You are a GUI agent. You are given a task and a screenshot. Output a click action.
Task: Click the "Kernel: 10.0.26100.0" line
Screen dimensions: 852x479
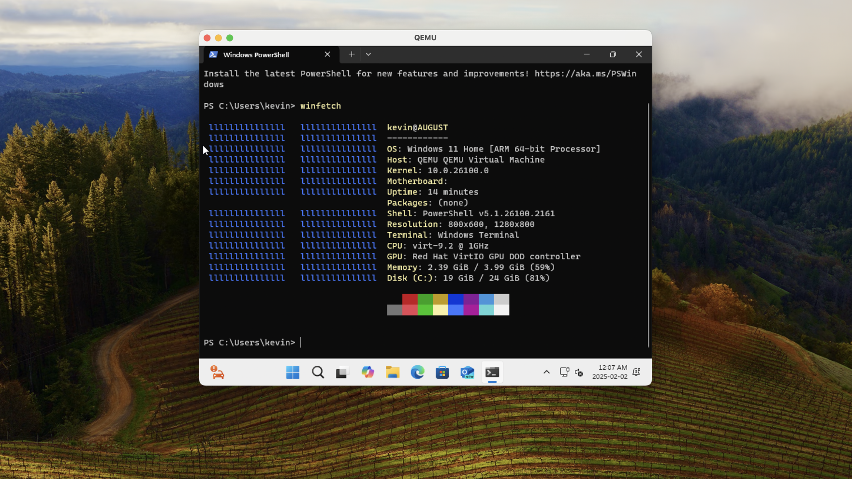point(438,170)
